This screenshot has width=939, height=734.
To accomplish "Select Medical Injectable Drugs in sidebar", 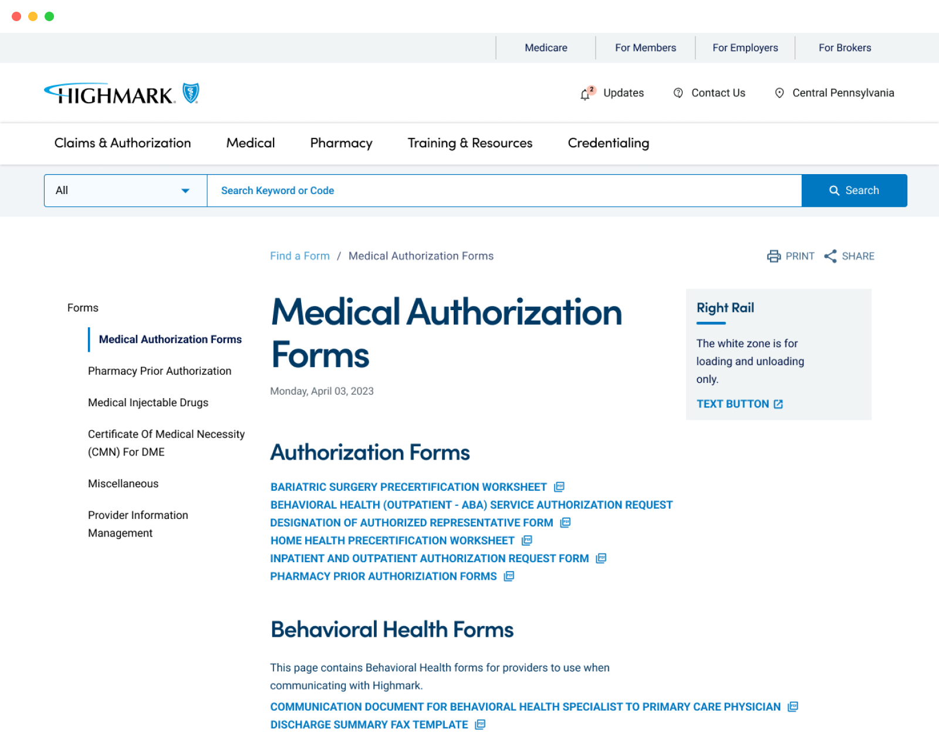I will click(148, 403).
